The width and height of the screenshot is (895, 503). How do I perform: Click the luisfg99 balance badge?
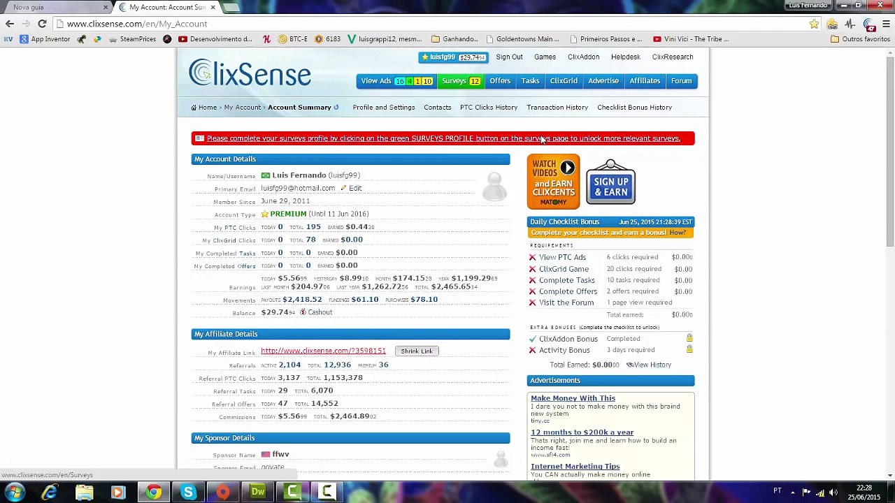point(453,57)
